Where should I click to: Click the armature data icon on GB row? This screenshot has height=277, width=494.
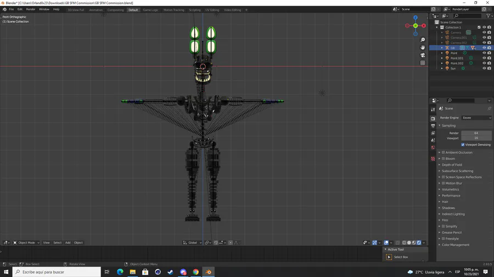point(462,48)
